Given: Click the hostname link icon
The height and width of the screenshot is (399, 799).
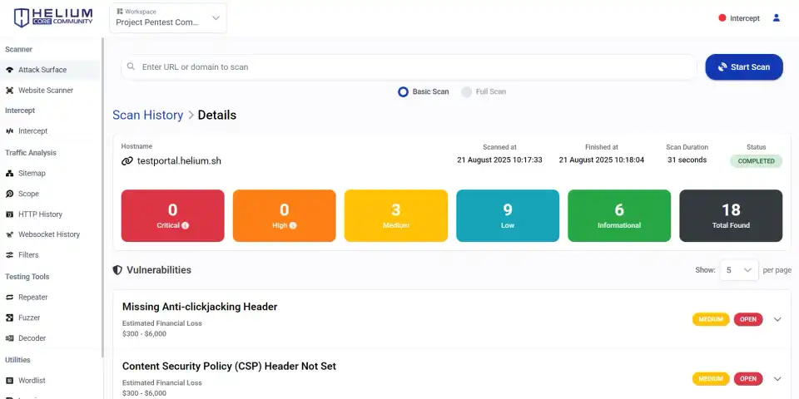Looking at the screenshot, I should 127,161.
